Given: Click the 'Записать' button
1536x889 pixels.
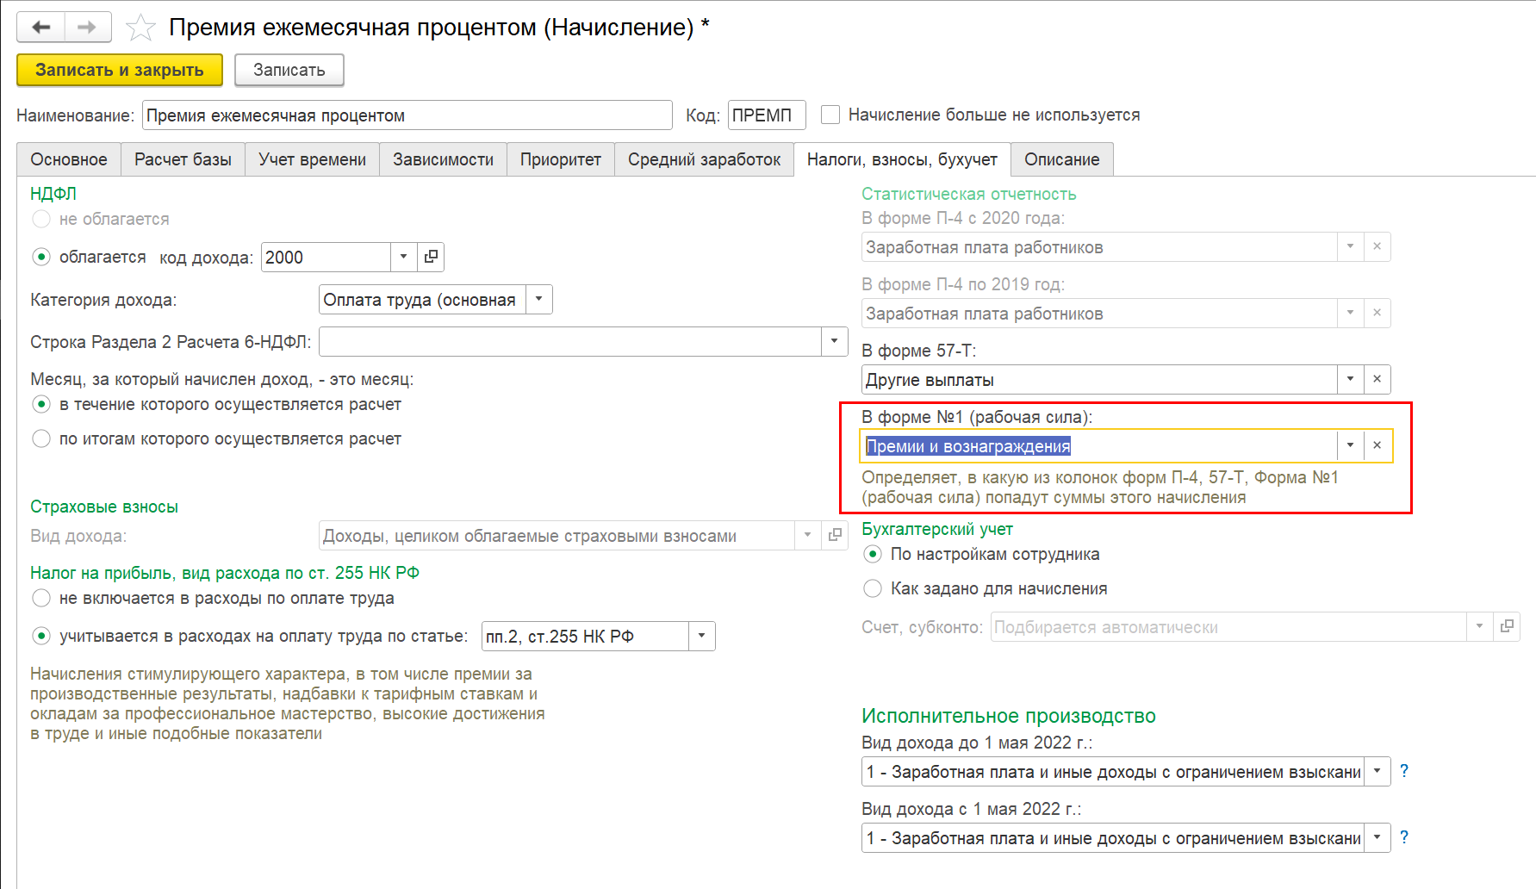Looking at the screenshot, I should point(289,70).
